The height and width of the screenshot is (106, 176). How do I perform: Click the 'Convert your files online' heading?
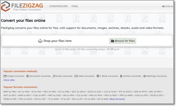23,20
